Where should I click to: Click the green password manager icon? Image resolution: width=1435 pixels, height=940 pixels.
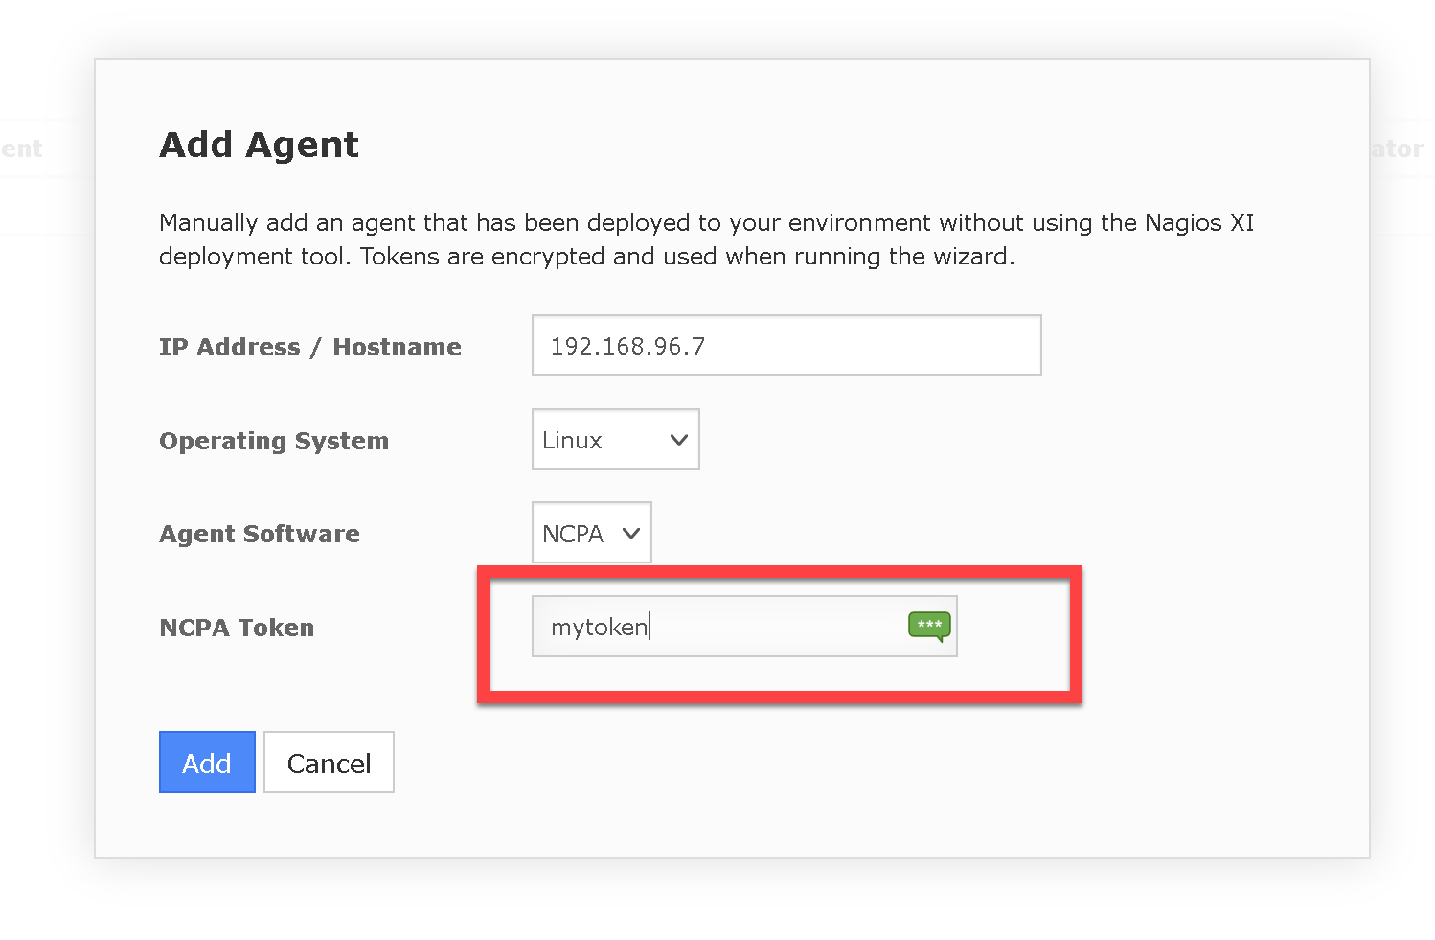point(928,626)
